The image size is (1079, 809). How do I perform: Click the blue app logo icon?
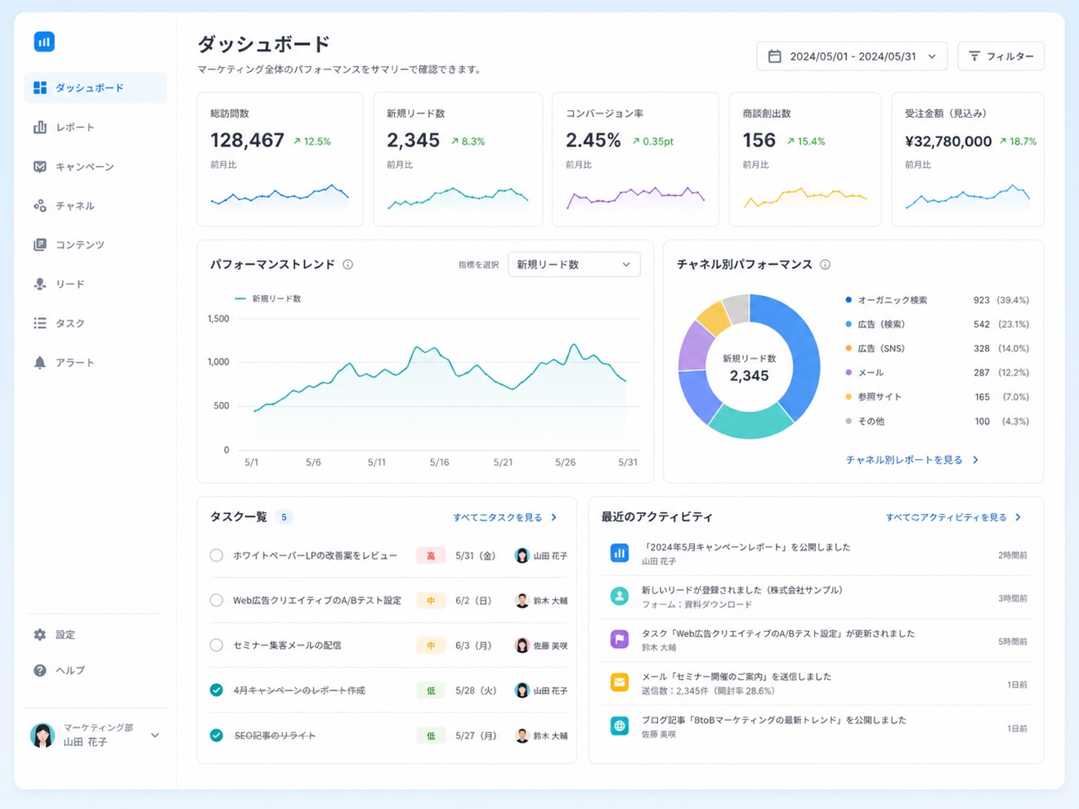tap(44, 41)
